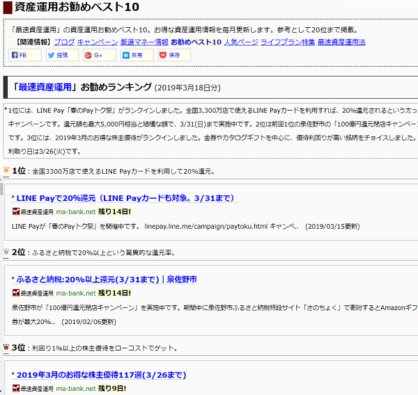Click the vertical scrollbar handle along the left edge

coord(1,189)
